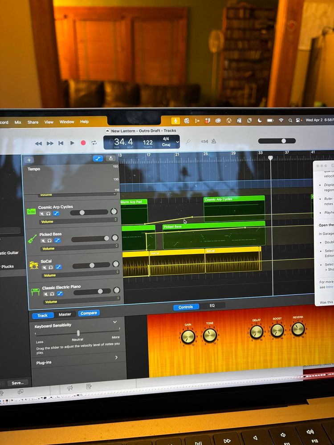Screen dimensions: 334x445
Task: Start playback with the Play button
Action: (72, 143)
